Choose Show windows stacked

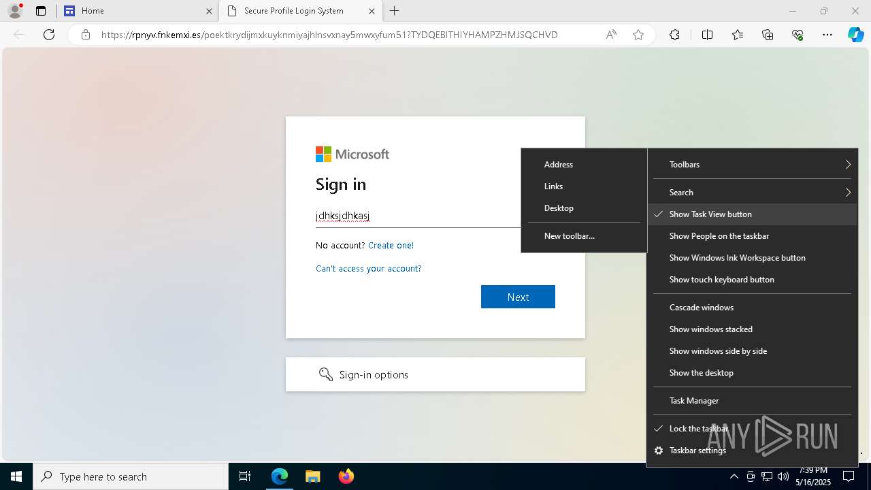click(x=752, y=329)
